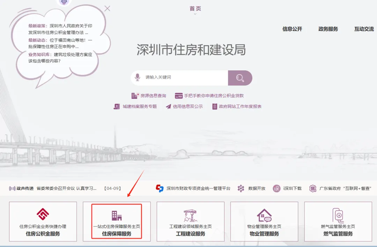This screenshot has width=377, height=247.
Task: Click the document icon beside 政府网站工作年度报表
Action: pyautogui.click(x=215, y=107)
